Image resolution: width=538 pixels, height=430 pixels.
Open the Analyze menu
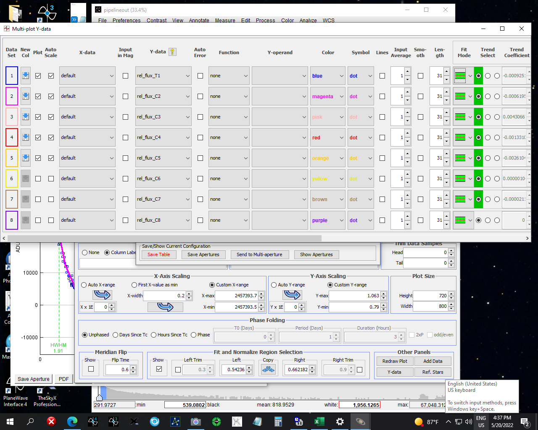pyautogui.click(x=308, y=20)
